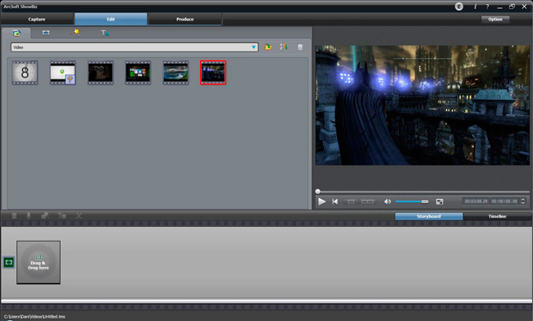Click the Option button
This screenshot has height=321, width=533.
[x=495, y=20]
